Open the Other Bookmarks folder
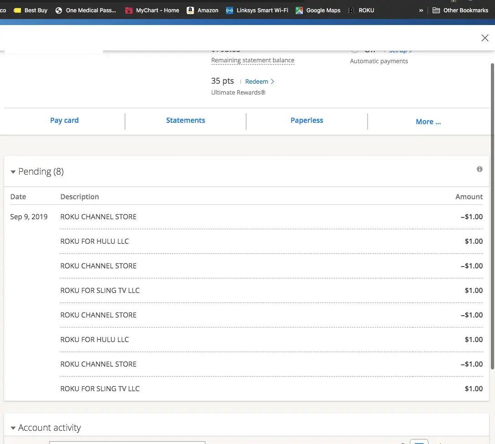 [x=460, y=10]
